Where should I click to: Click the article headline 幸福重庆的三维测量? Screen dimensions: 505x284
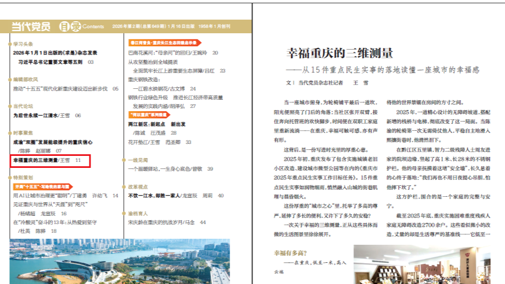pyautogui.click(x=340, y=53)
